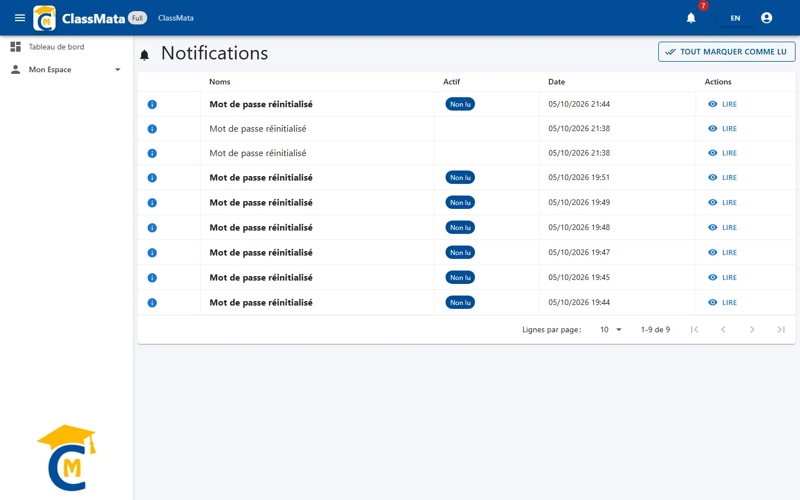
Task: Go to the next page of notifications
Action: [752, 329]
